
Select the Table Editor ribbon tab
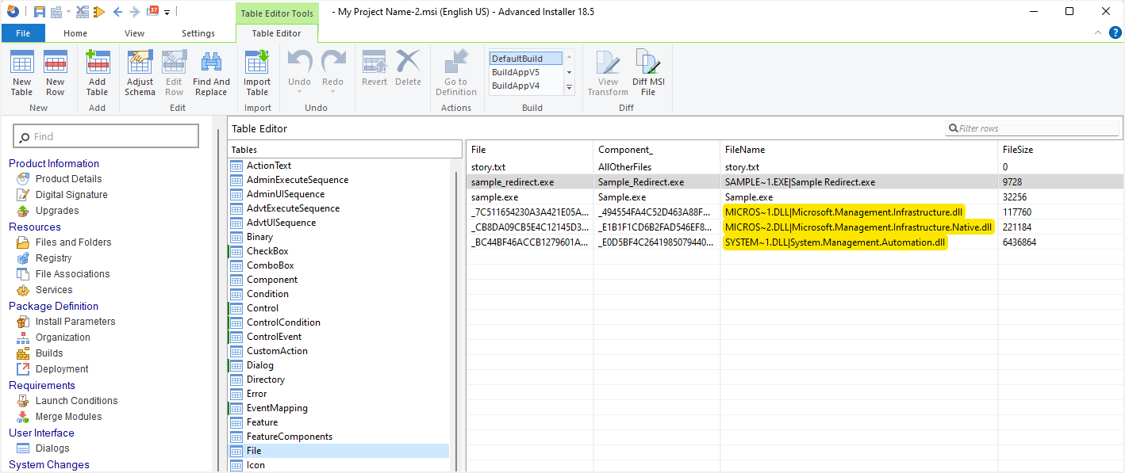(x=276, y=33)
